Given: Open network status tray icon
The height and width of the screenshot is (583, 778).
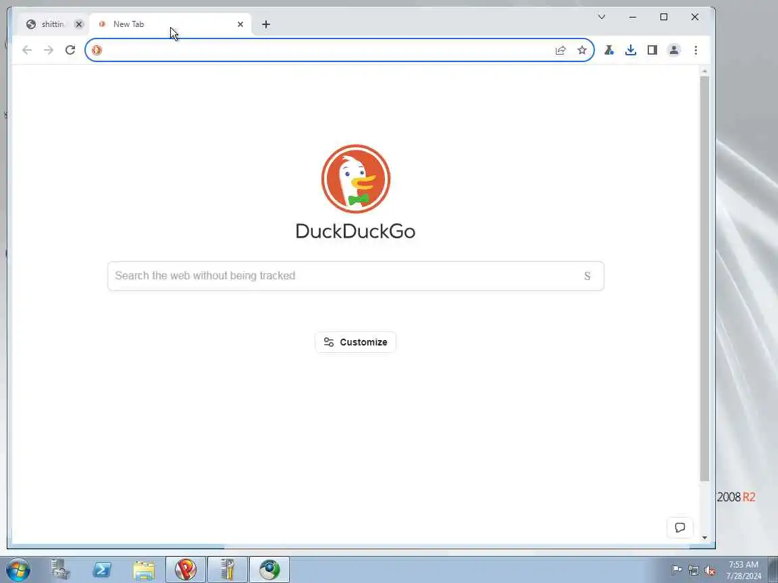Looking at the screenshot, I should point(694,570).
